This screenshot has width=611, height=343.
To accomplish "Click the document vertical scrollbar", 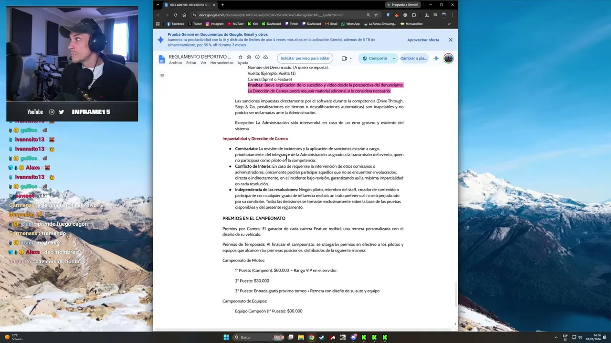I will 455,294.
